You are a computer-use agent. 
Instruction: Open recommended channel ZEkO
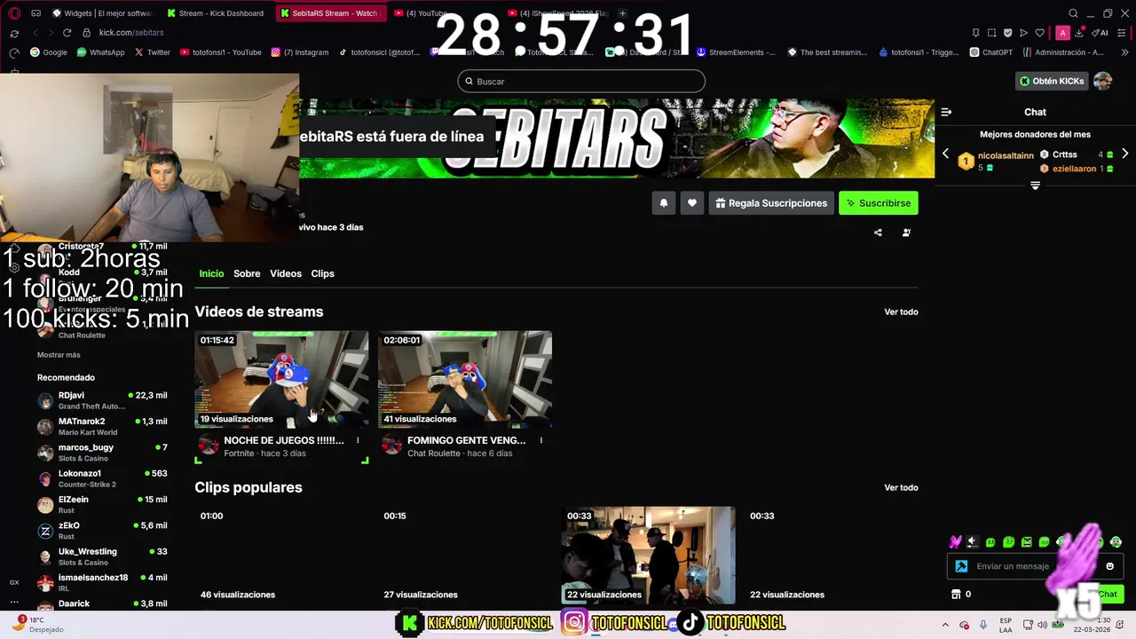tap(102, 531)
